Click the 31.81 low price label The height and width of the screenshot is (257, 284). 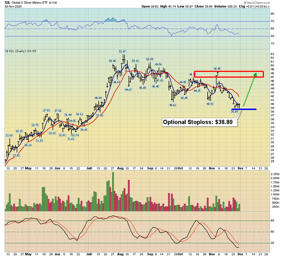coord(71,139)
